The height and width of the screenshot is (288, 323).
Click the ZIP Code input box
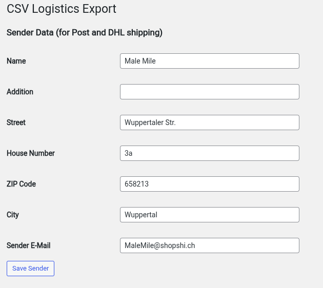(209, 184)
